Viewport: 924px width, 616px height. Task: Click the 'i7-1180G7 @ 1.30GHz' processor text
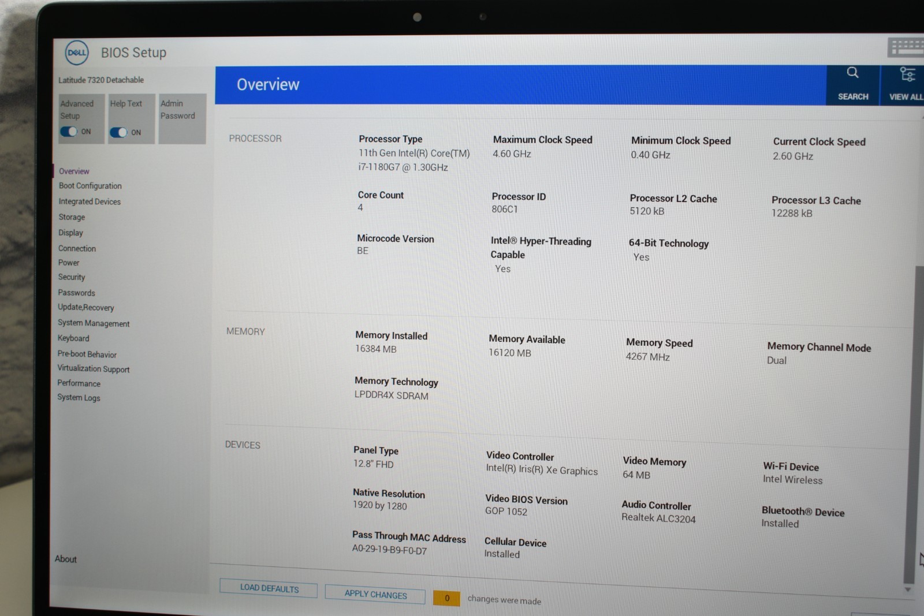[x=403, y=167]
